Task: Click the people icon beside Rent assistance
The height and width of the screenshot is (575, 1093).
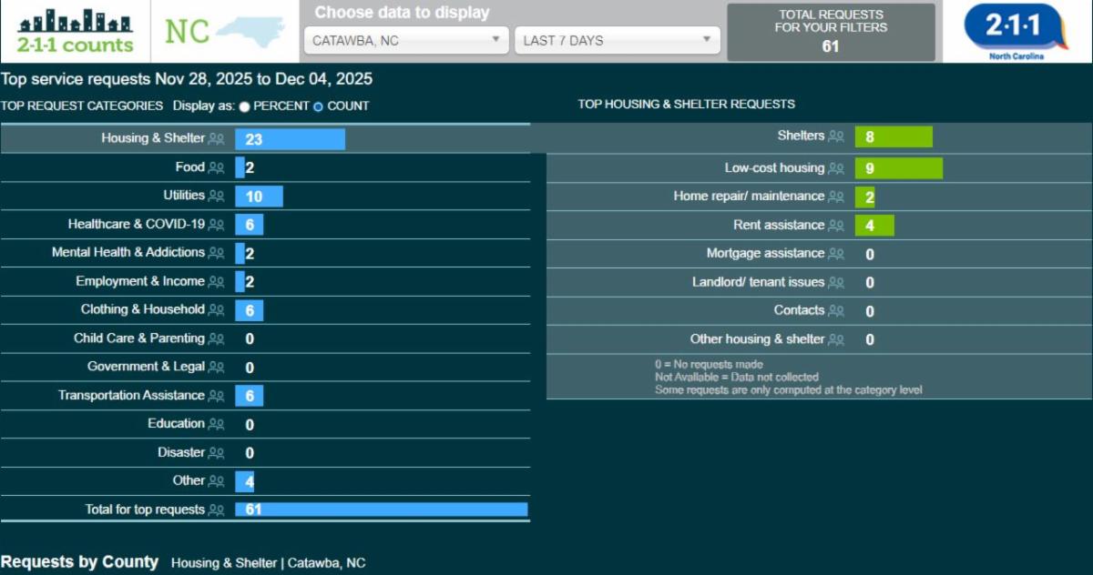Action: point(835,226)
